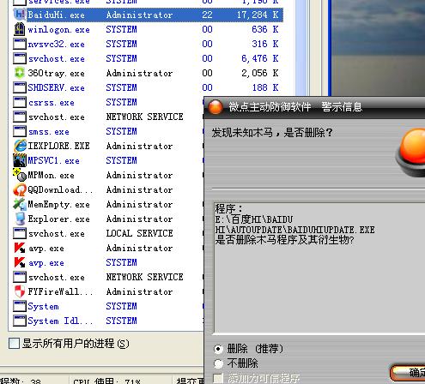Select the red Kaspersky avp.exe Administrator icon
Viewport: 425px width, 384px height.
20,248
